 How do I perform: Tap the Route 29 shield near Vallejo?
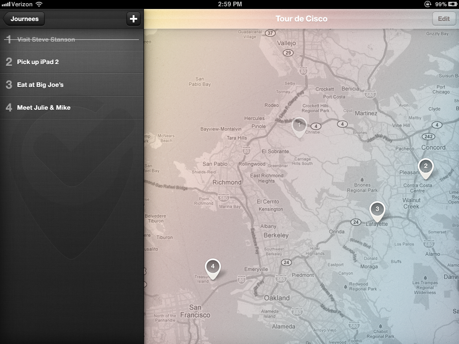coord(288,53)
